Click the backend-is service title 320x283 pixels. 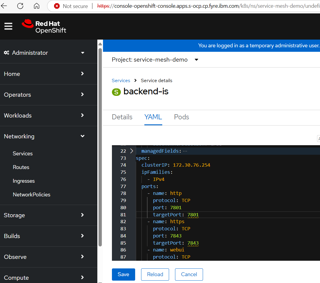(x=146, y=91)
